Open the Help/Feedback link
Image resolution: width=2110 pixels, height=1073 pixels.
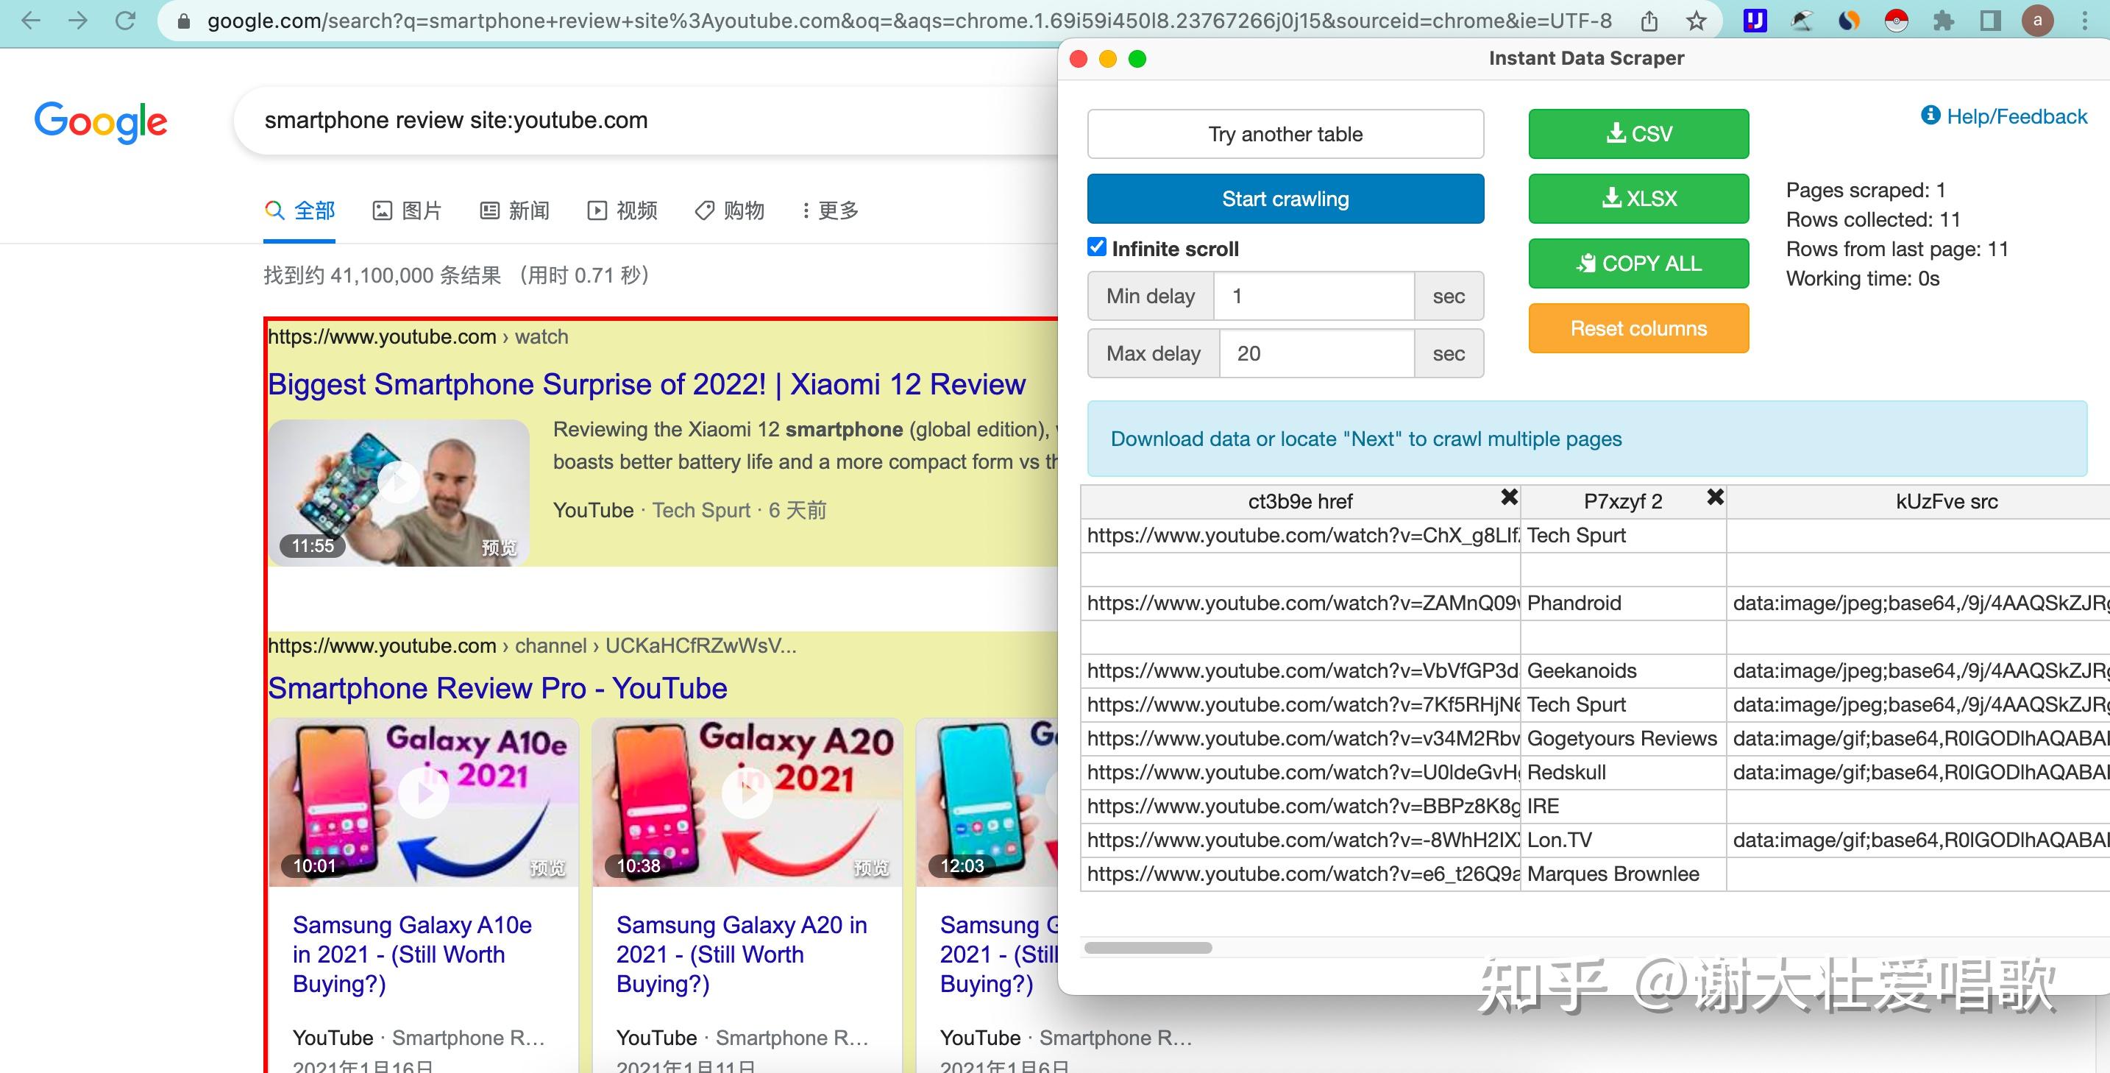(2004, 116)
